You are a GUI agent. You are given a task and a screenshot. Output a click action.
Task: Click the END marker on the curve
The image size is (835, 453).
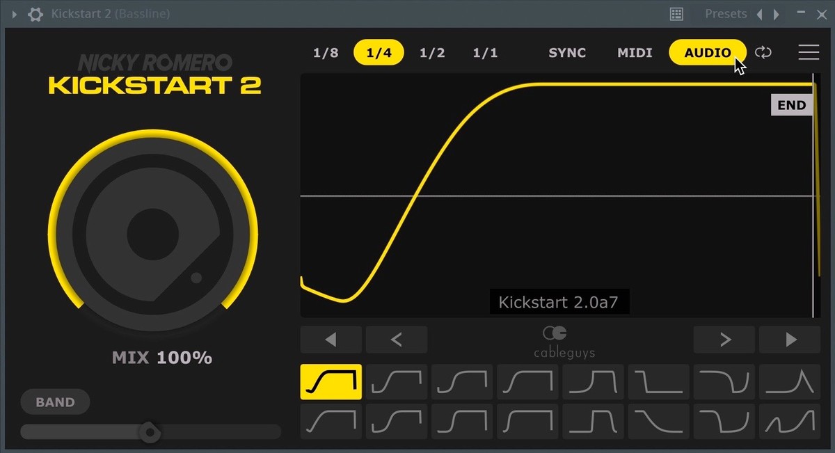click(791, 105)
